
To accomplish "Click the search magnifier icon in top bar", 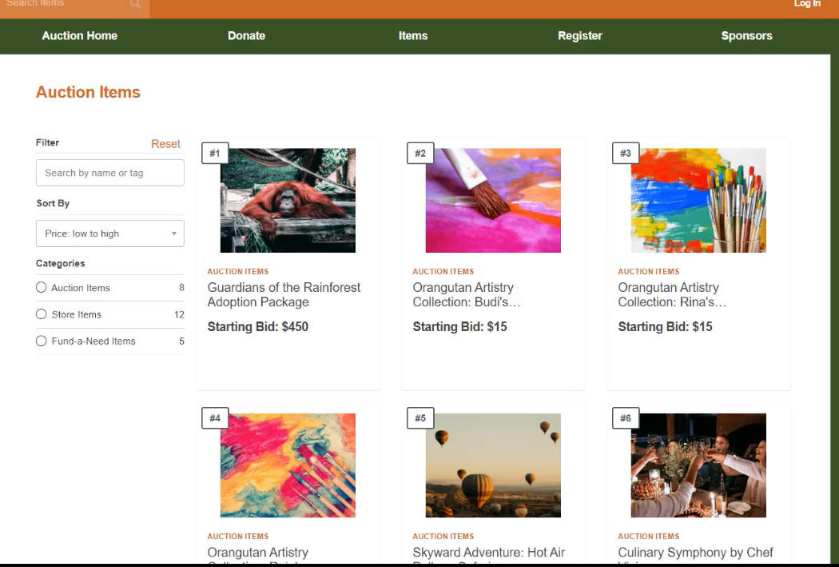I will point(135,4).
